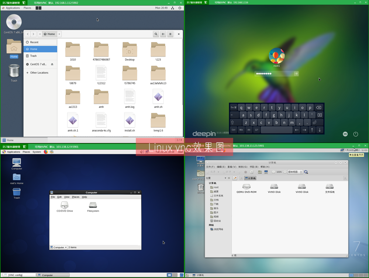Click the reload icon in the 计算机 toolbar
The height and width of the screenshot is (278, 369).
click(x=252, y=172)
